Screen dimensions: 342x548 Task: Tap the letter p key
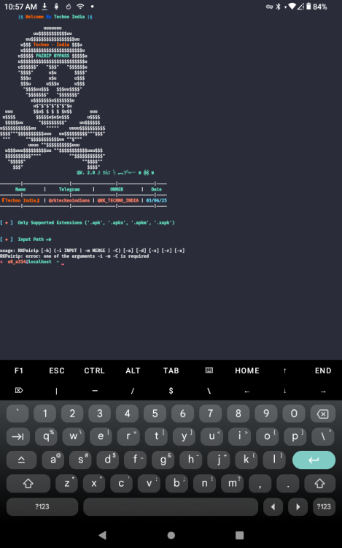[295, 436]
